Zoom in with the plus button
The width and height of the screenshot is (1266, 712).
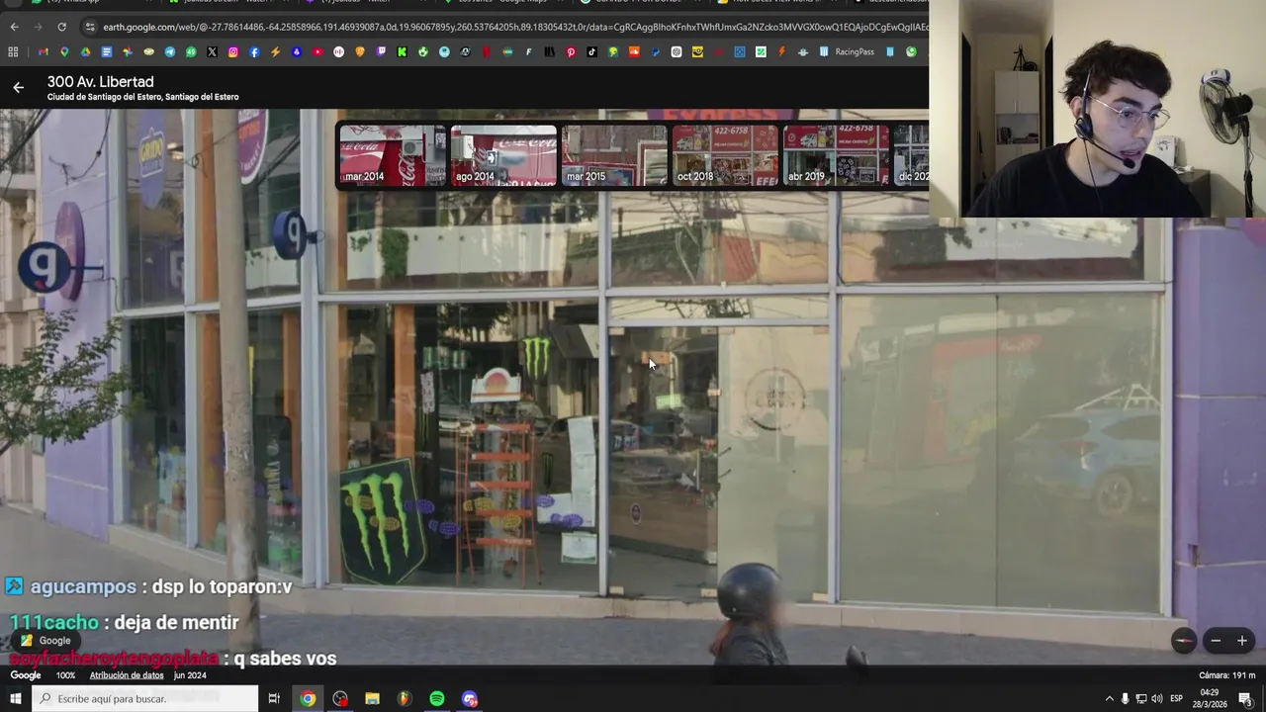(1242, 641)
